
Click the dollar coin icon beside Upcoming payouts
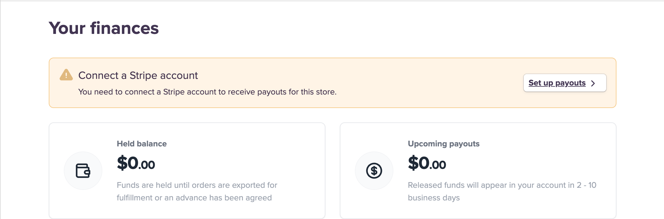pyautogui.click(x=374, y=171)
